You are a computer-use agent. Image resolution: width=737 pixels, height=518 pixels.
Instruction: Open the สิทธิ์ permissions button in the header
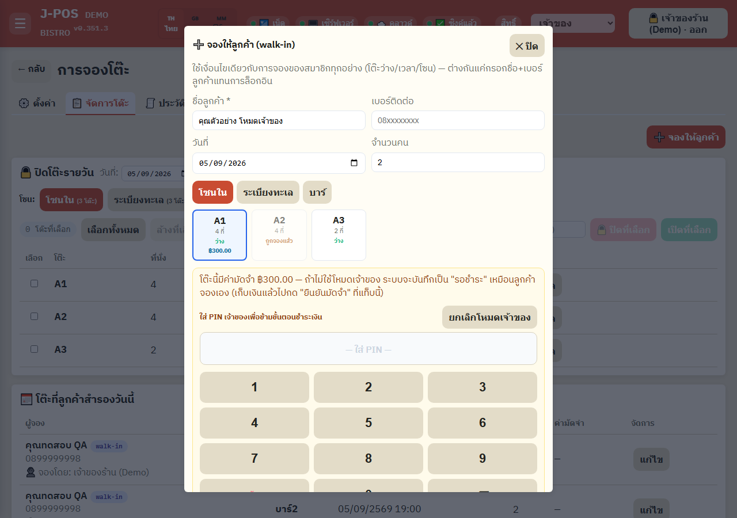508,24
